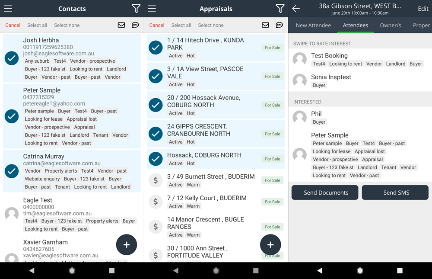Deselect Josh Herbha's checkmark
Viewport: 432px width, 279px height.
click(12, 58)
